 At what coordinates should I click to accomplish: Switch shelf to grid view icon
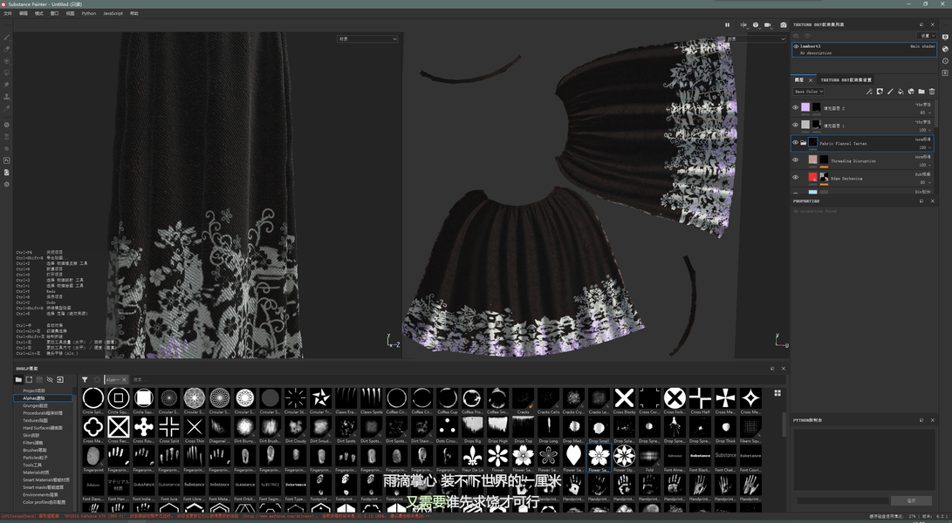point(777,393)
